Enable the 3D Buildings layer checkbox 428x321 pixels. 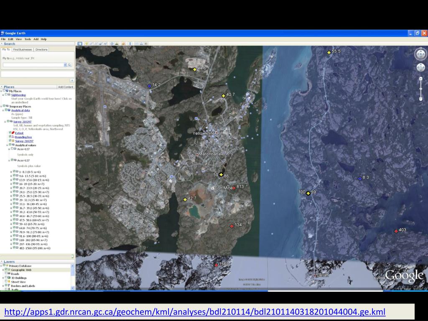tap(6, 278)
